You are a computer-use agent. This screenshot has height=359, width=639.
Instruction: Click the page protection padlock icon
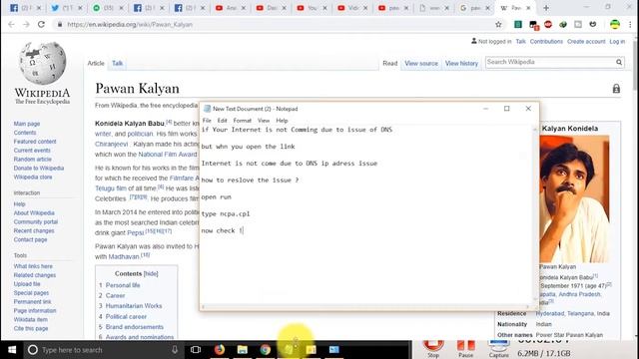pyautogui.click(x=616, y=89)
